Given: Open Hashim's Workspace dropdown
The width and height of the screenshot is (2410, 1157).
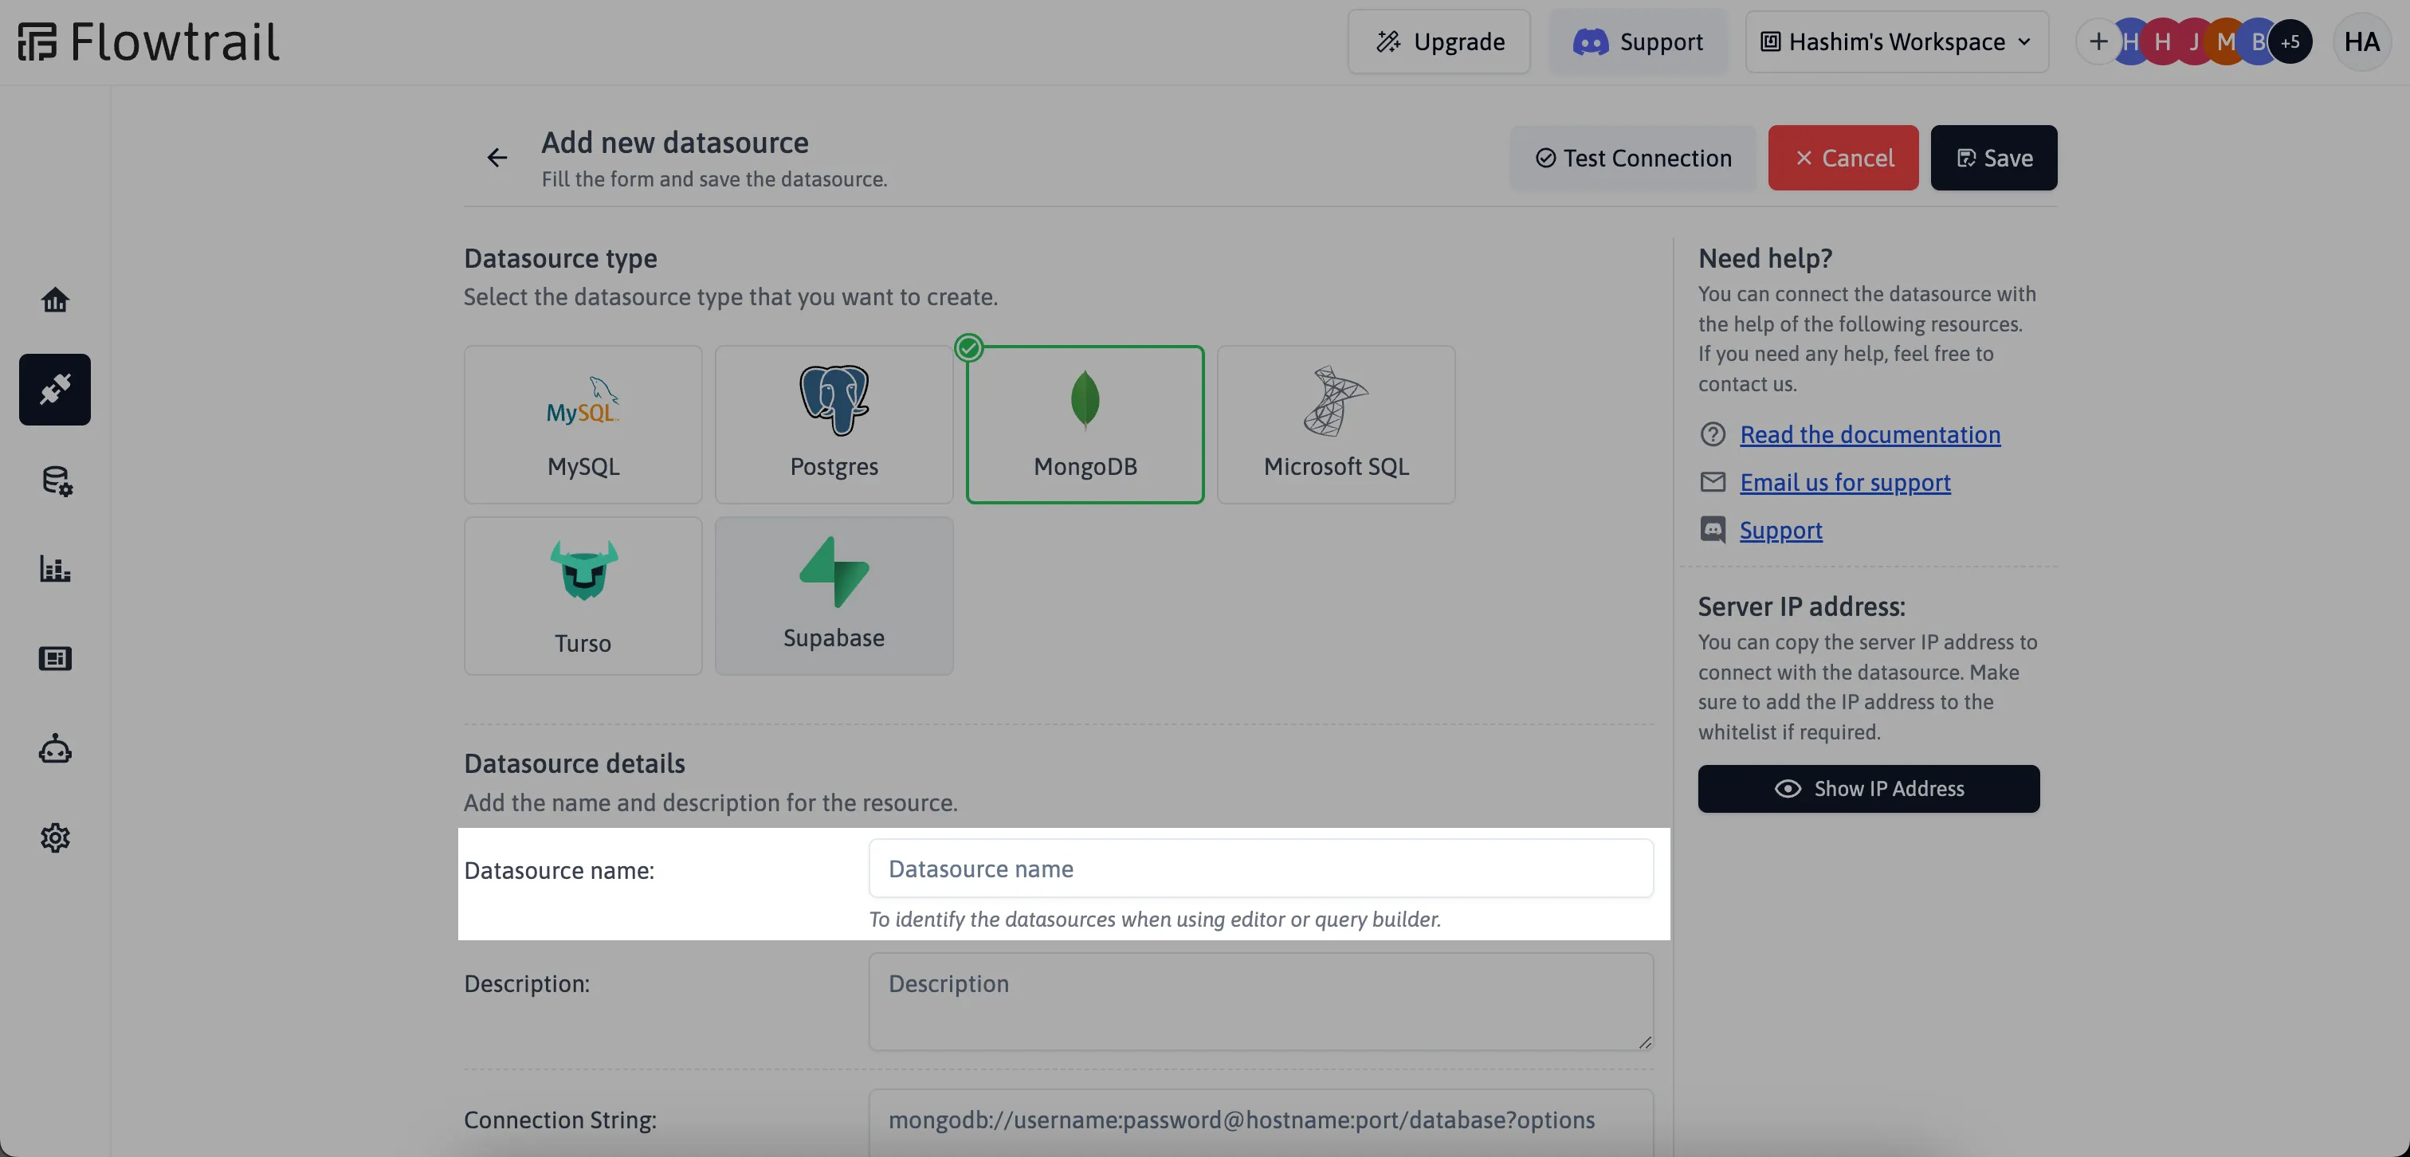Looking at the screenshot, I should click(1897, 41).
